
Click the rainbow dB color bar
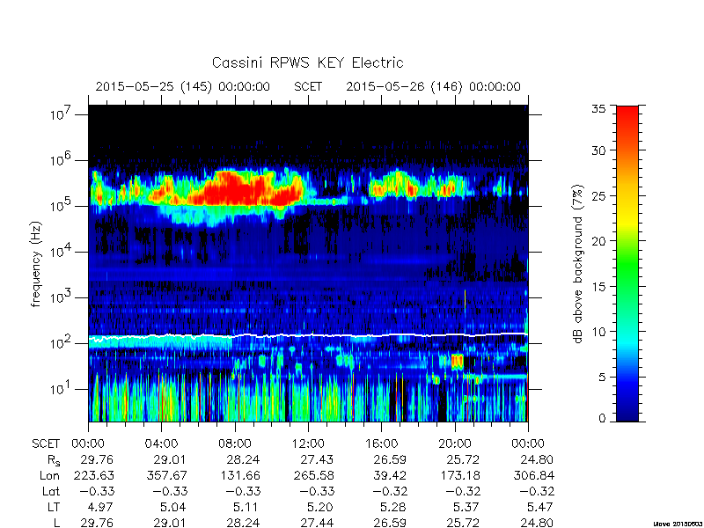[627, 263]
